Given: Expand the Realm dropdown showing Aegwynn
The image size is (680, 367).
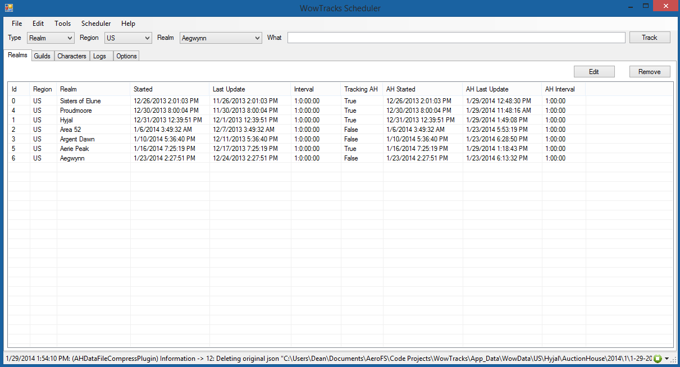Looking at the screenshot, I should click(x=221, y=38).
